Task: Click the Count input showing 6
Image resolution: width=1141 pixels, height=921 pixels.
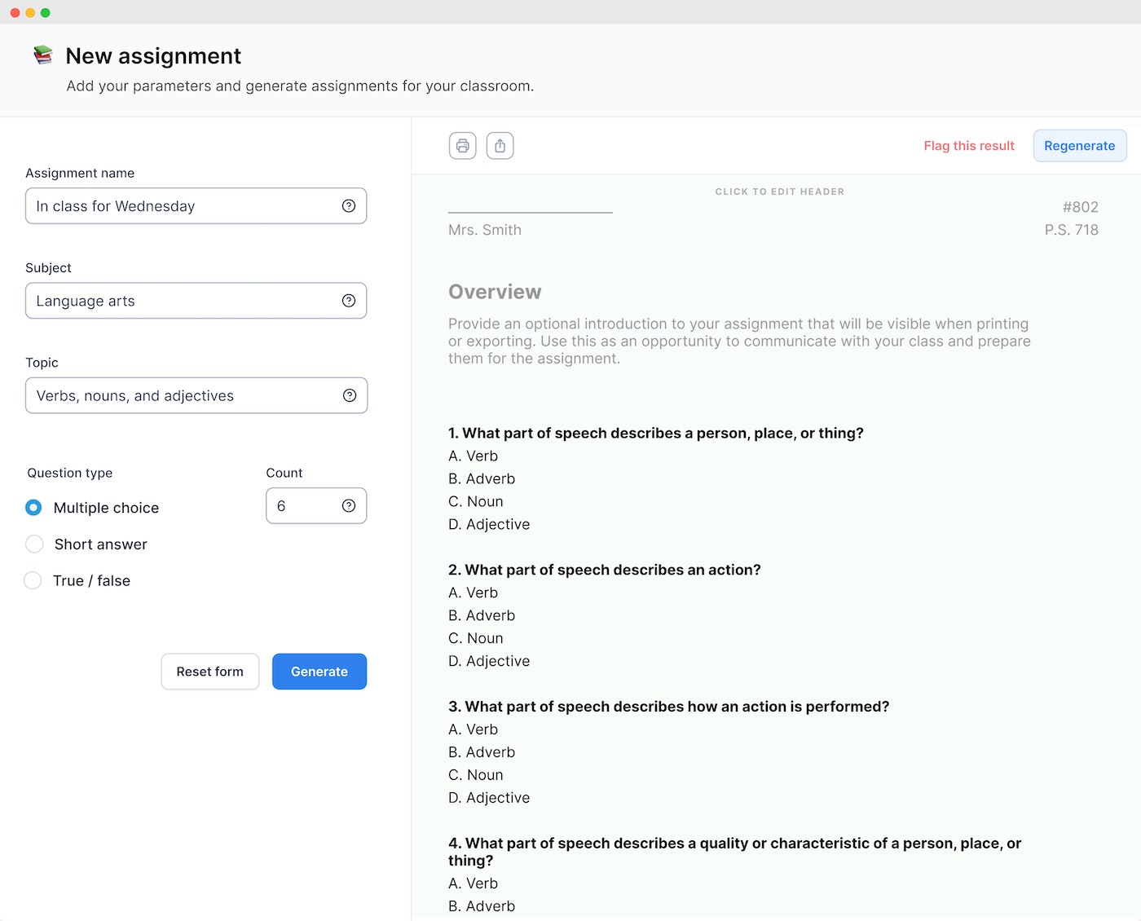Action: click(316, 505)
